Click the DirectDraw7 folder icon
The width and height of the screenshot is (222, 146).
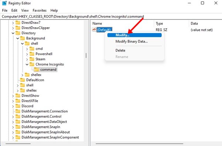18,22
